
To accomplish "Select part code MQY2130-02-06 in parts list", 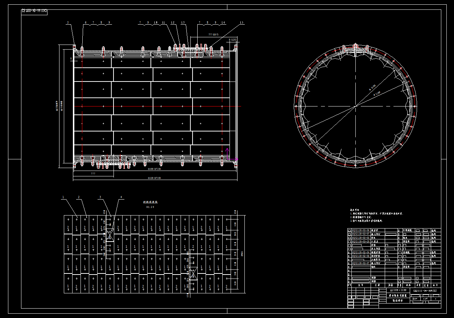I will [360, 256].
